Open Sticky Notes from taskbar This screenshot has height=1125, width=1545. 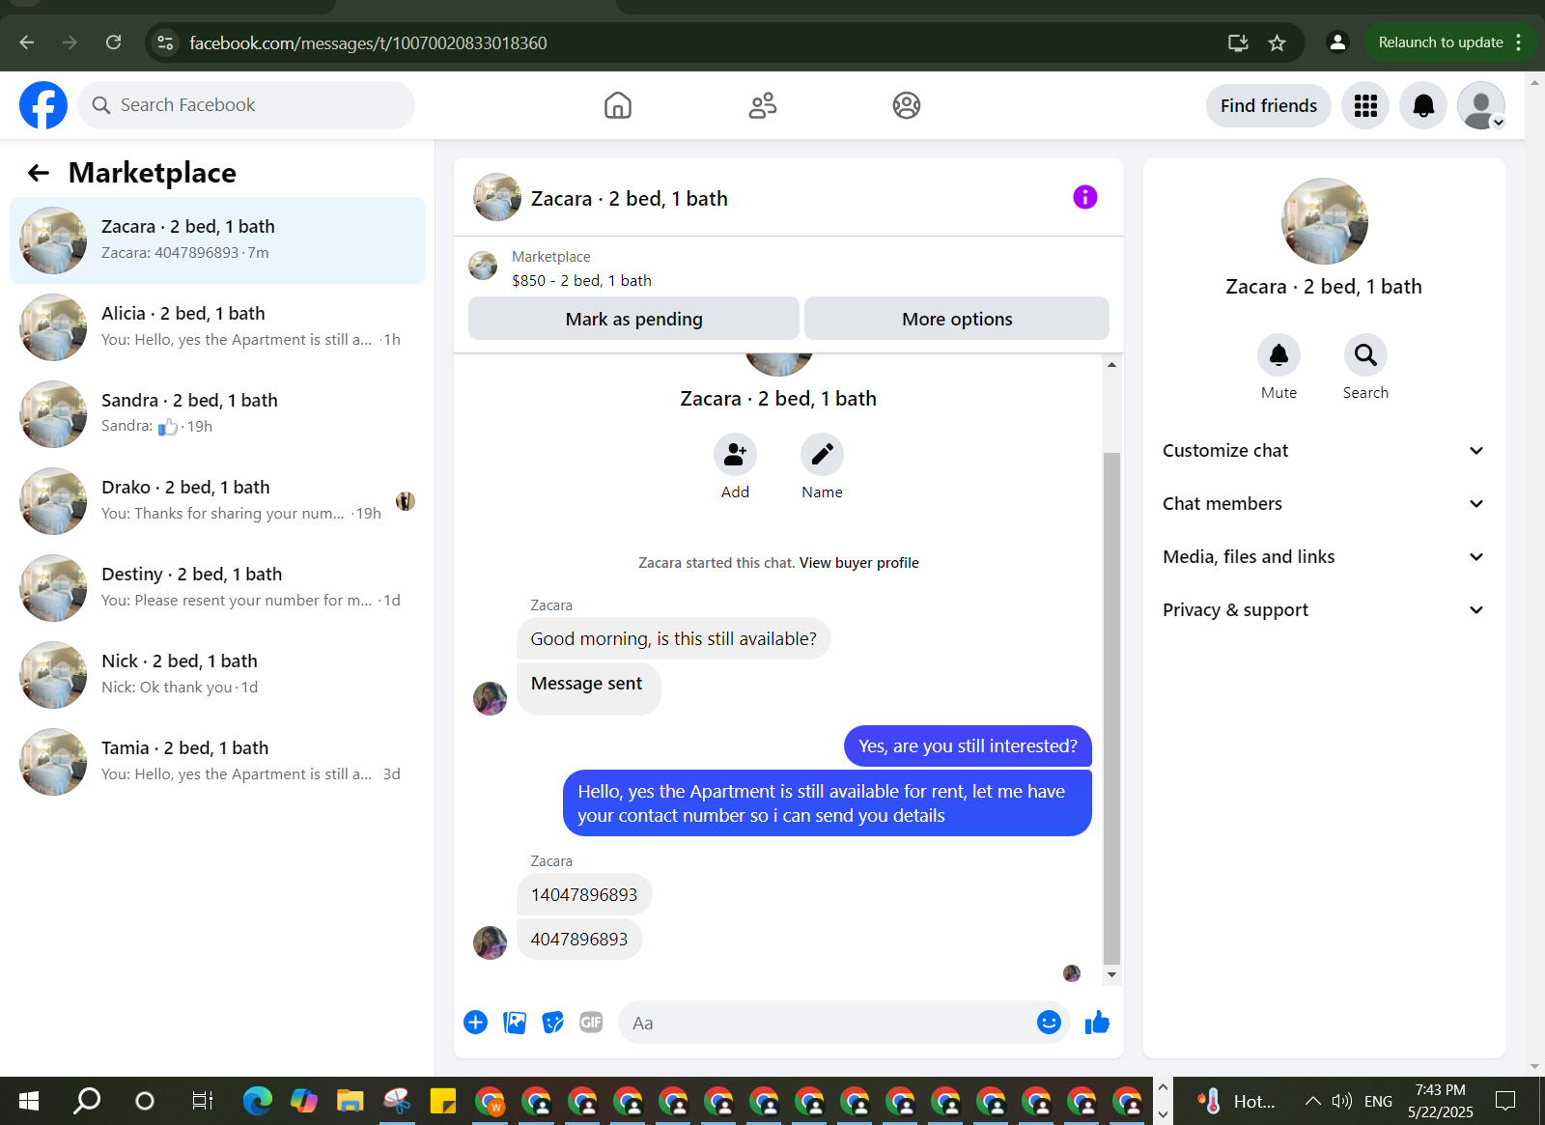click(443, 1101)
